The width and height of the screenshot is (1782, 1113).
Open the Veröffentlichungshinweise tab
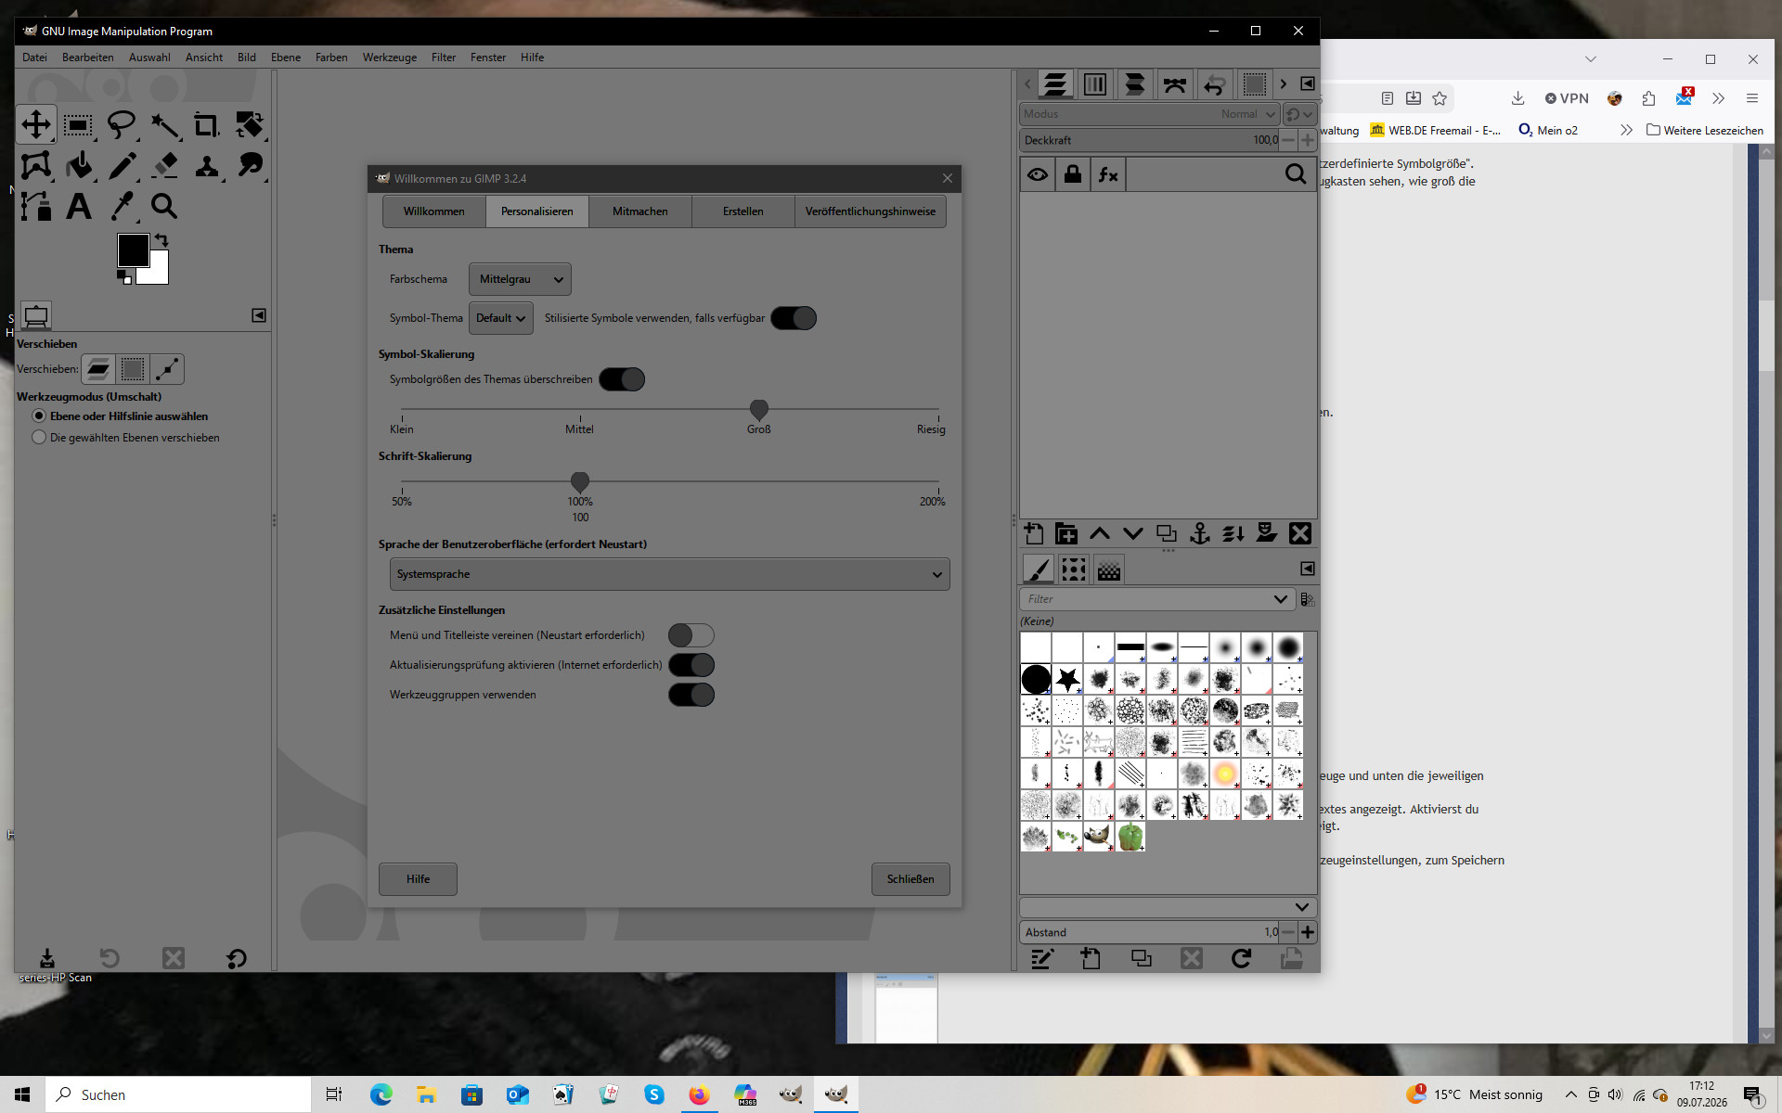point(871,211)
